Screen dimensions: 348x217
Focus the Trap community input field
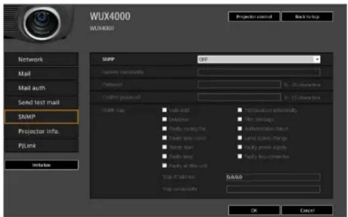tap(273, 189)
